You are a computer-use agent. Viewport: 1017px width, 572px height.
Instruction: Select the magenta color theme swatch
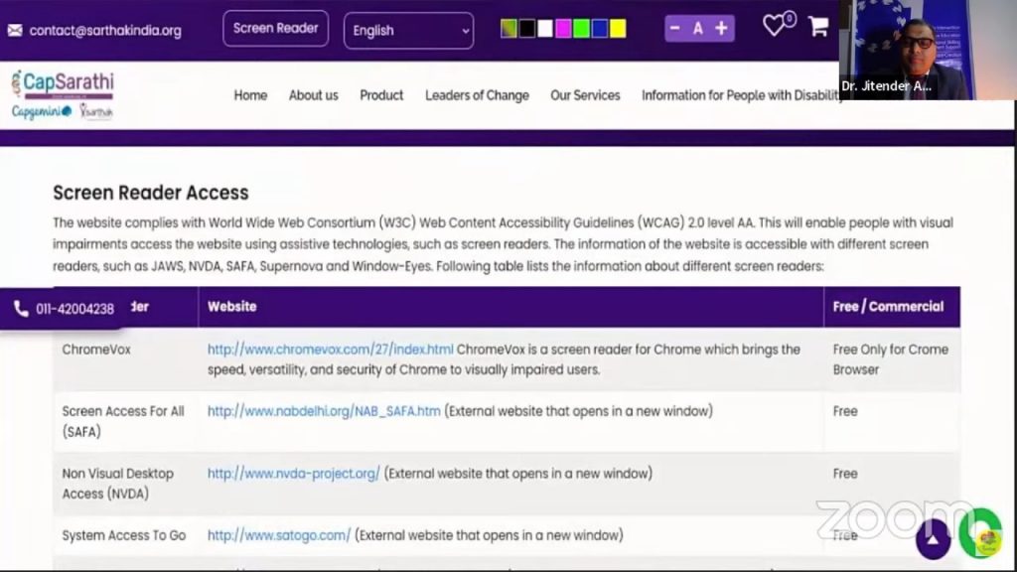click(564, 29)
